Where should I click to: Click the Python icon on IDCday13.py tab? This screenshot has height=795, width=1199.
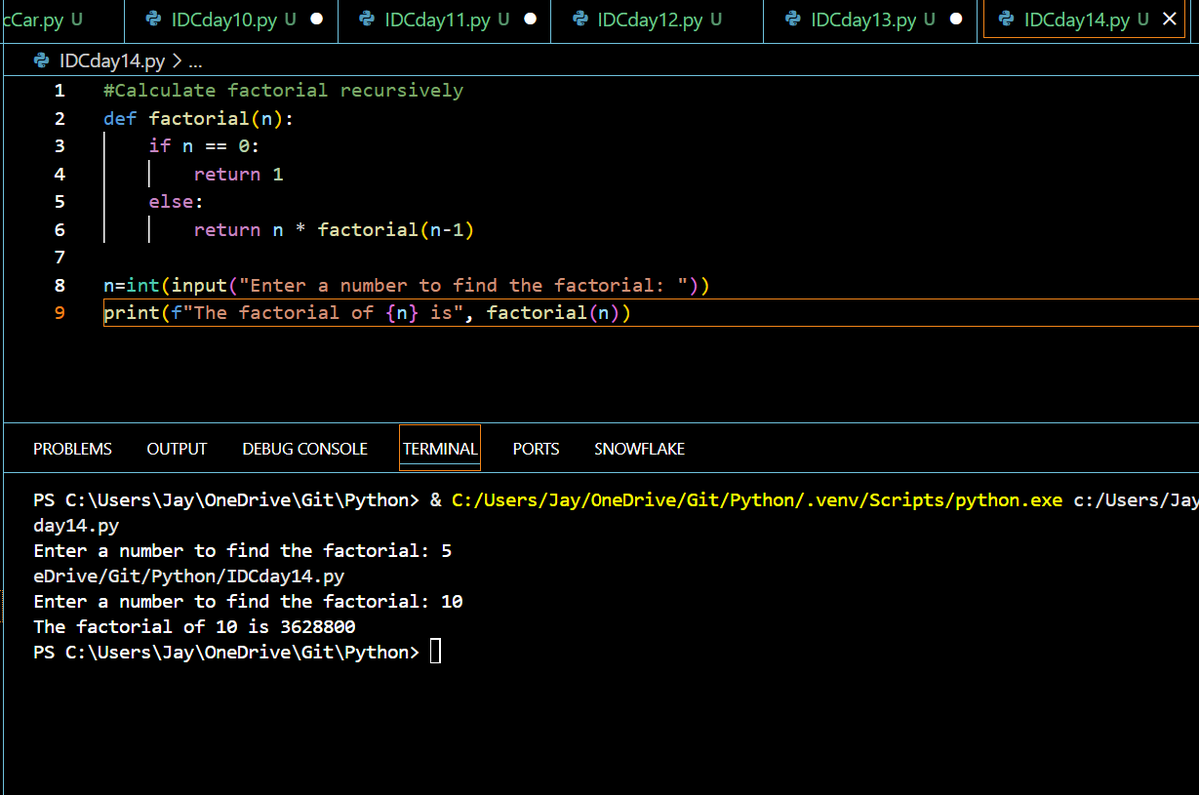pyautogui.click(x=793, y=19)
